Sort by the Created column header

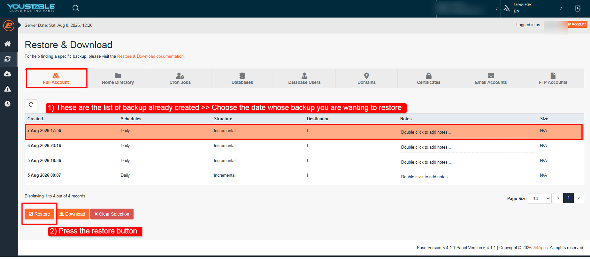[35, 119]
